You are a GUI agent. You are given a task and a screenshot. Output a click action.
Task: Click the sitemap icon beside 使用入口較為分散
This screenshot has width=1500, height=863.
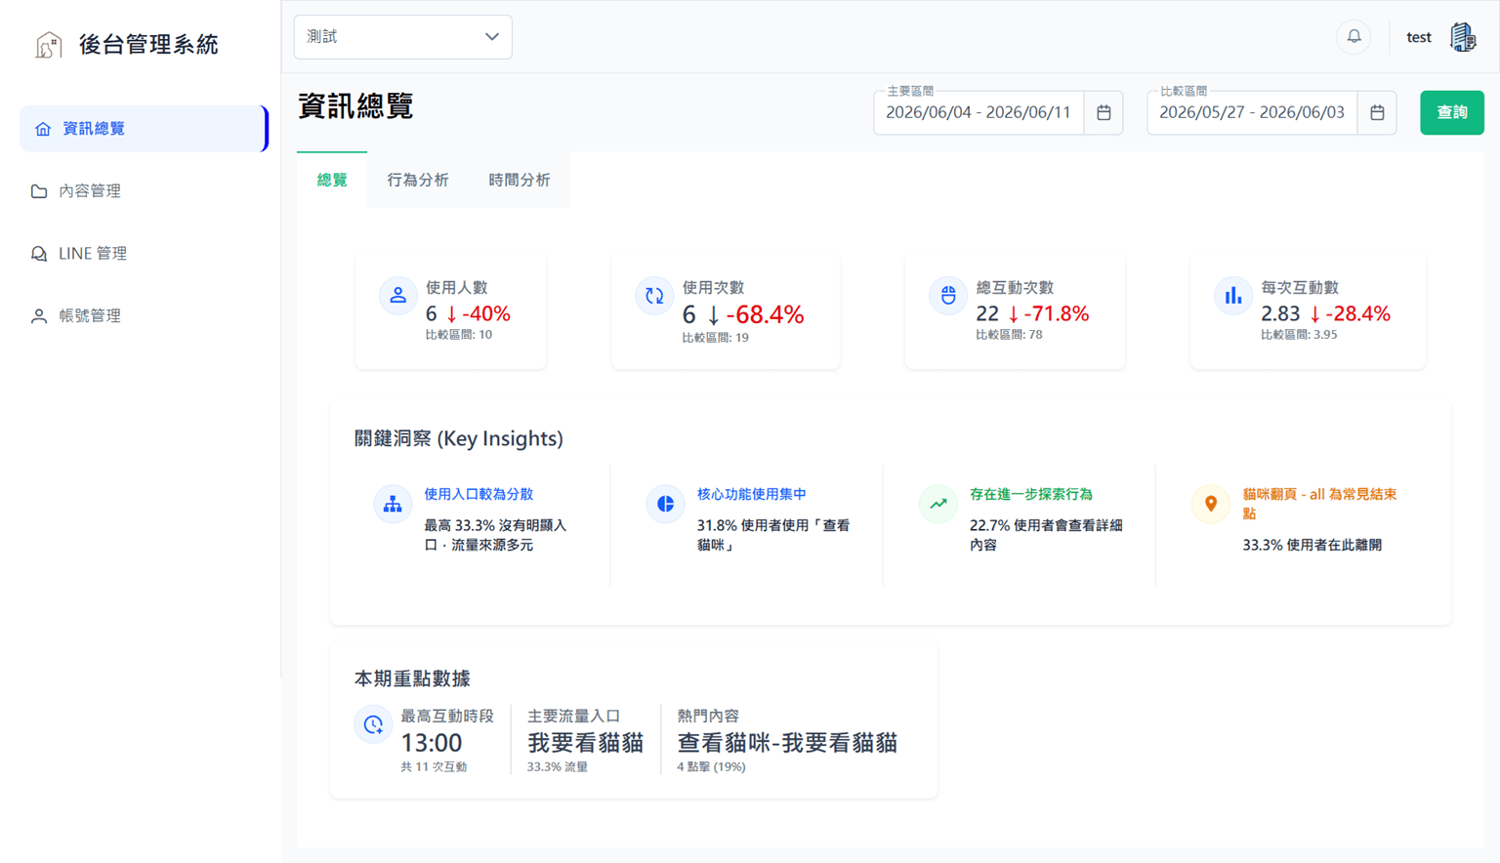coord(393,504)
